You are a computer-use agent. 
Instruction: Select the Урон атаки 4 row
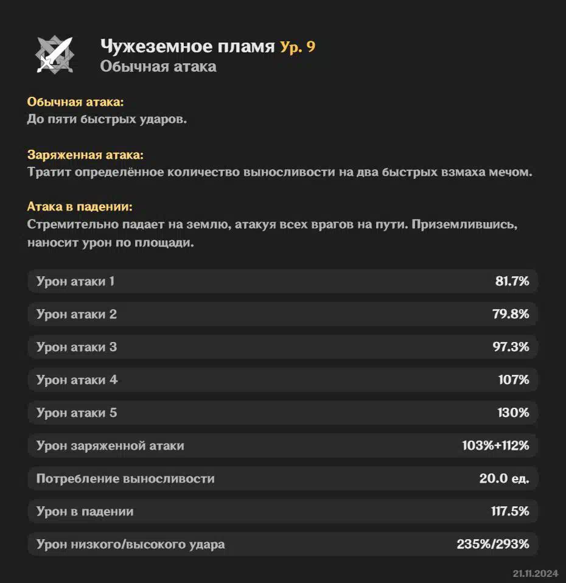point(282,380)
